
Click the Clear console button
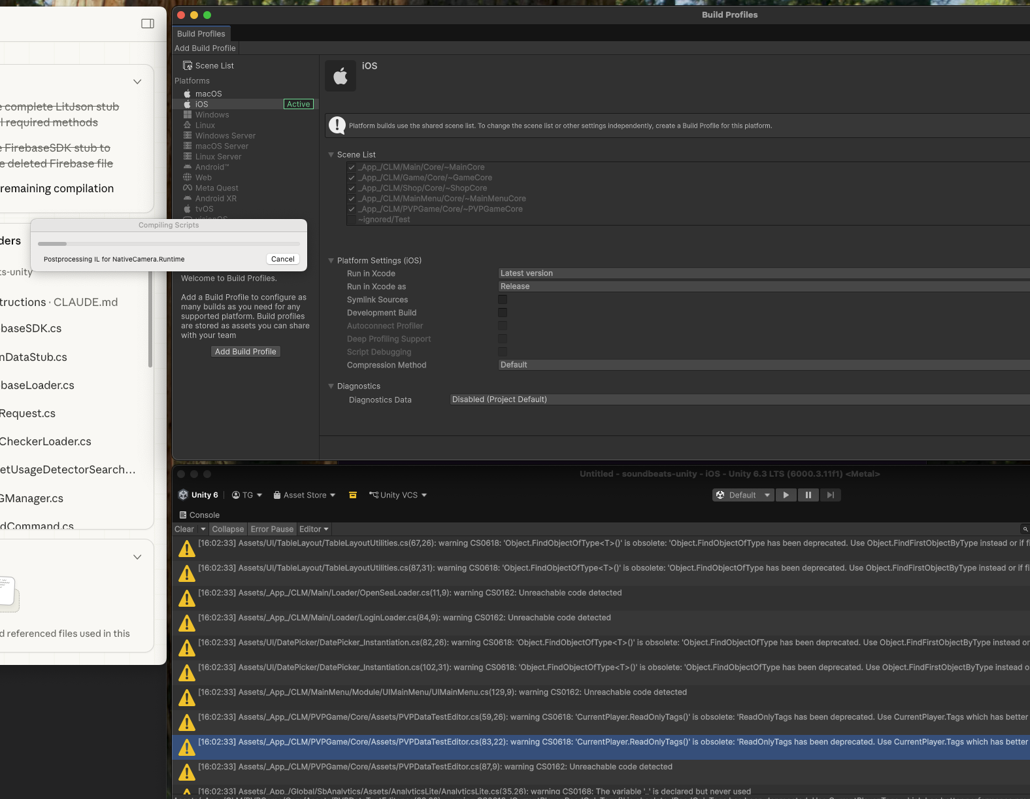184,529
